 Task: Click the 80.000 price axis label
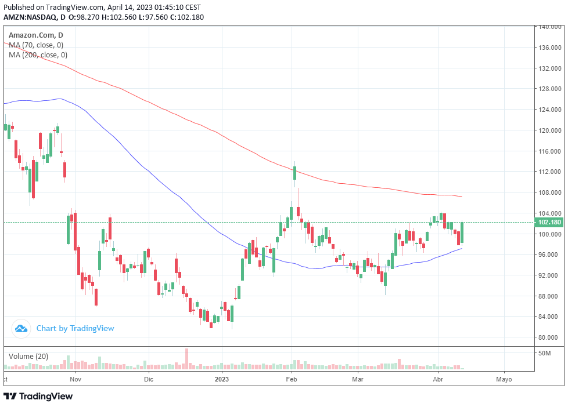point(548,337)
